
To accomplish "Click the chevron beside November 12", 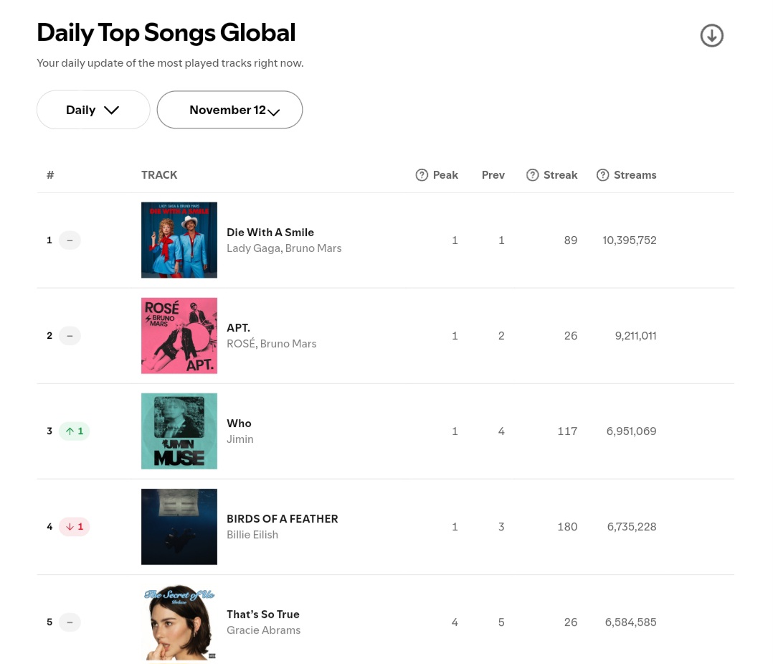I will click(x=274, y=112).
